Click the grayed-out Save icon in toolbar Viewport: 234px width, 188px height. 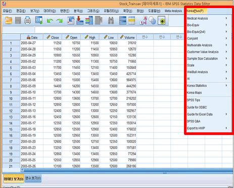18,20
